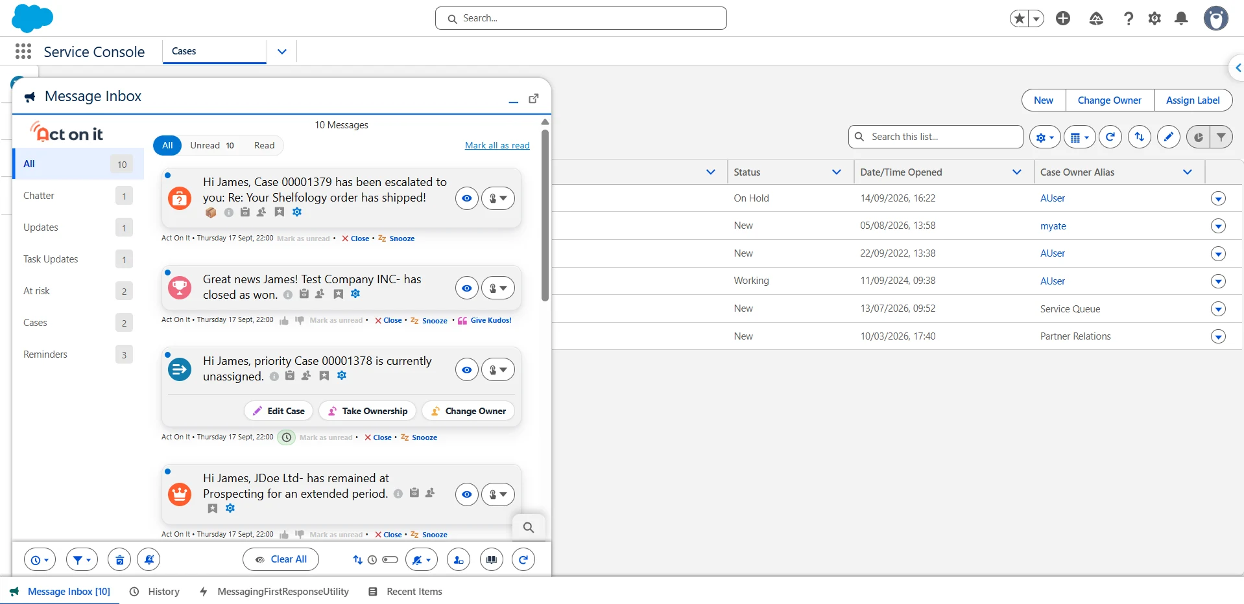Open the list filters funnel
Image resolution: width=1244 pixels, height=604 pixels.
pos(1221,137)
